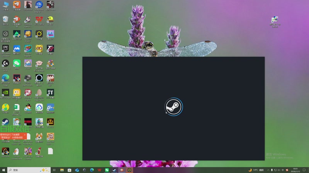Launch the R.E.P.O. game shortcut
The height and width of the screenshot is (173, 309).
(51, 123)
